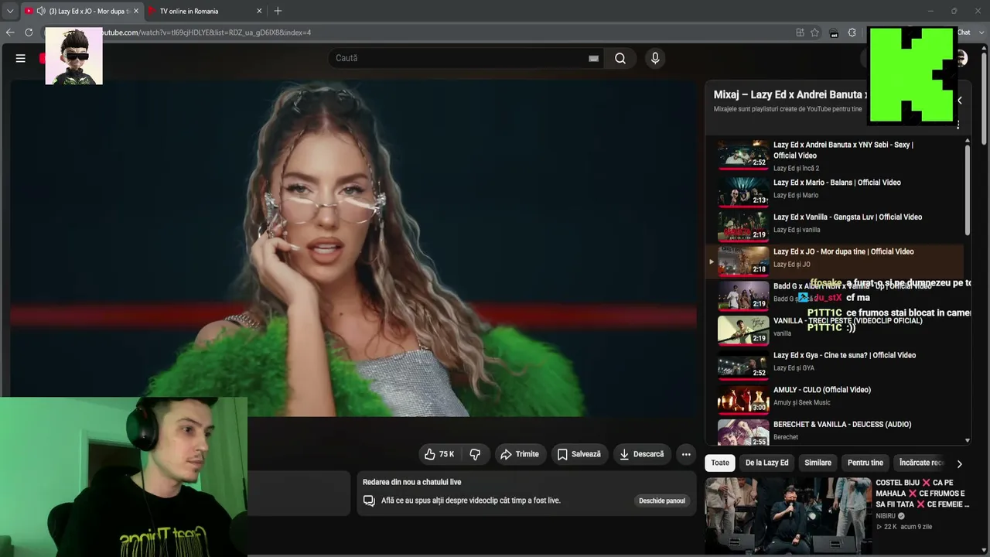The width and height of the screenshot is (990, 557).
Task: Open the browser extensions puzzle icon
Action: coord(852,32)
